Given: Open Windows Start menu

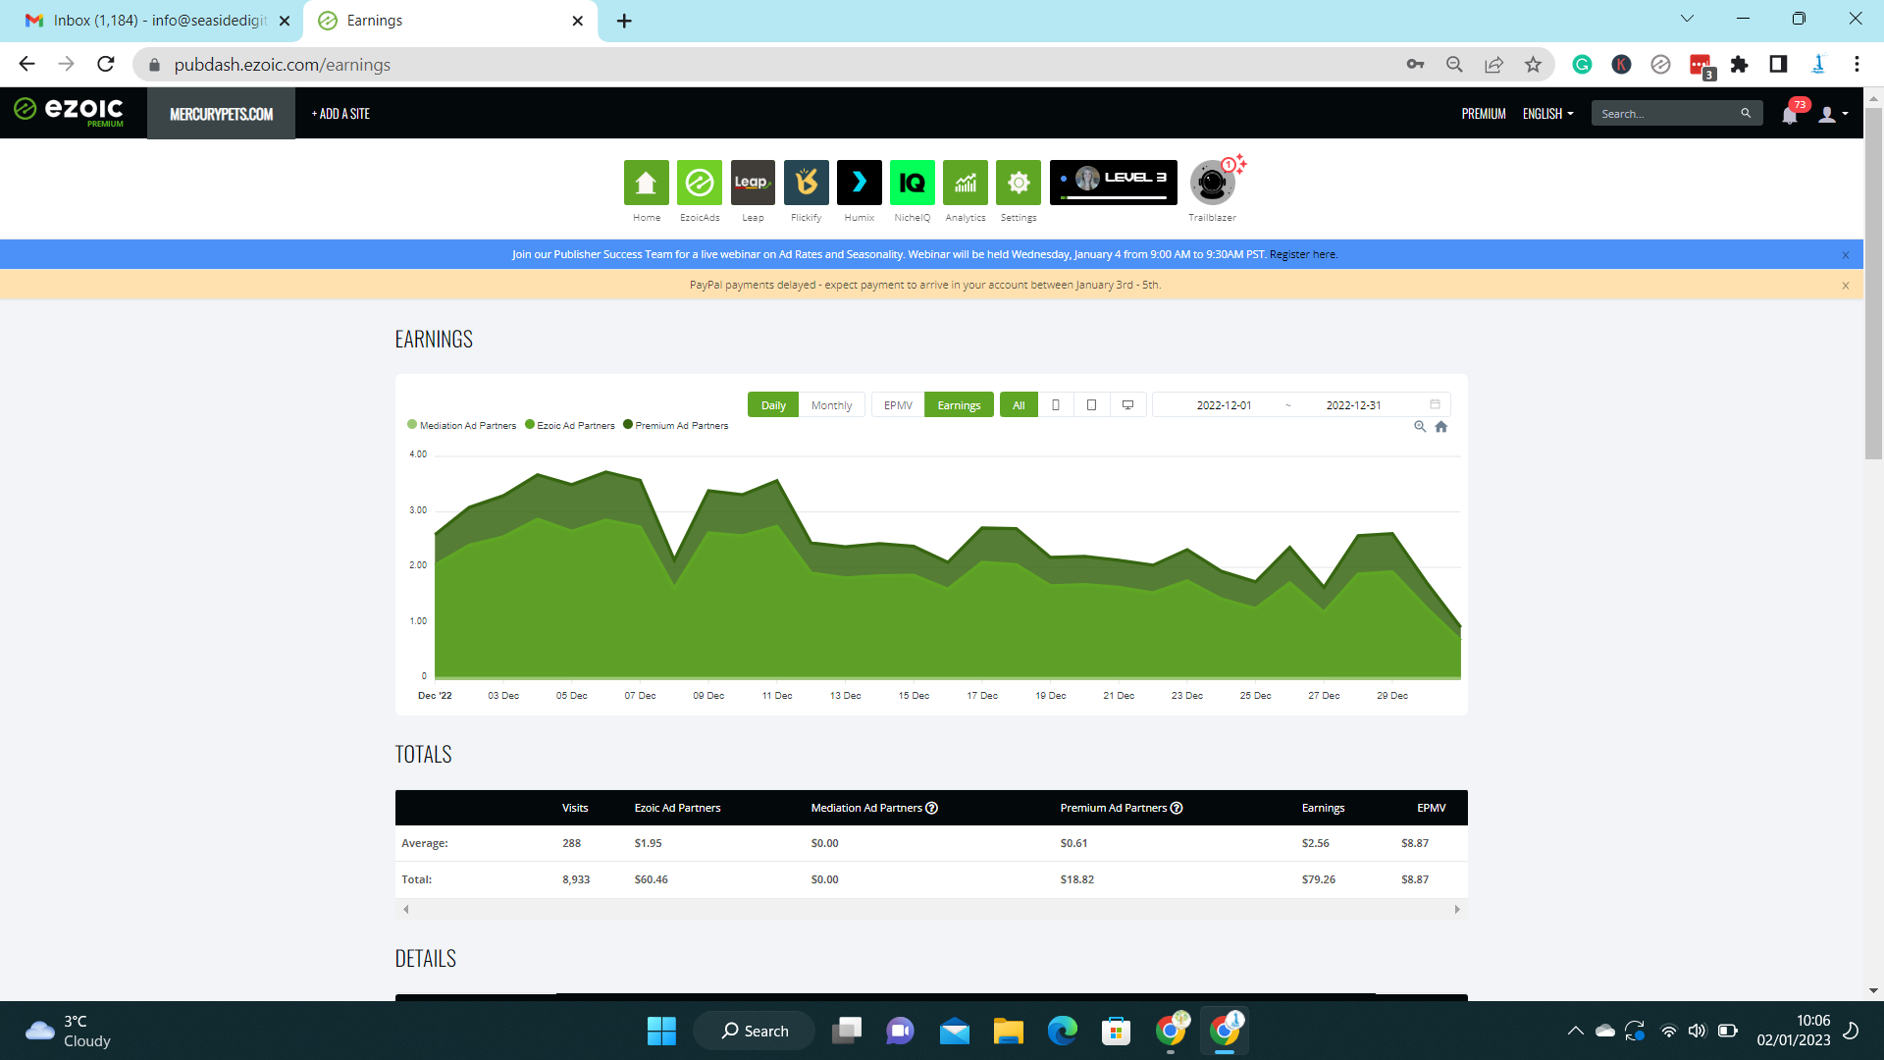Looking at the screenshot, I should [661, 1031].
